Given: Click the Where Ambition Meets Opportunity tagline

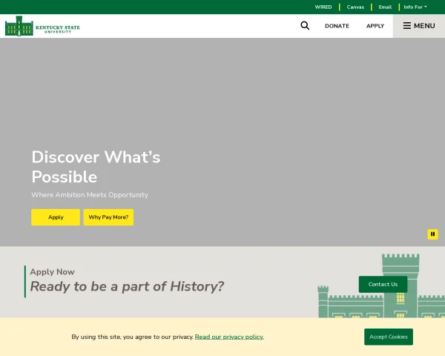Looking at the screenshot, I should [90, 195].
